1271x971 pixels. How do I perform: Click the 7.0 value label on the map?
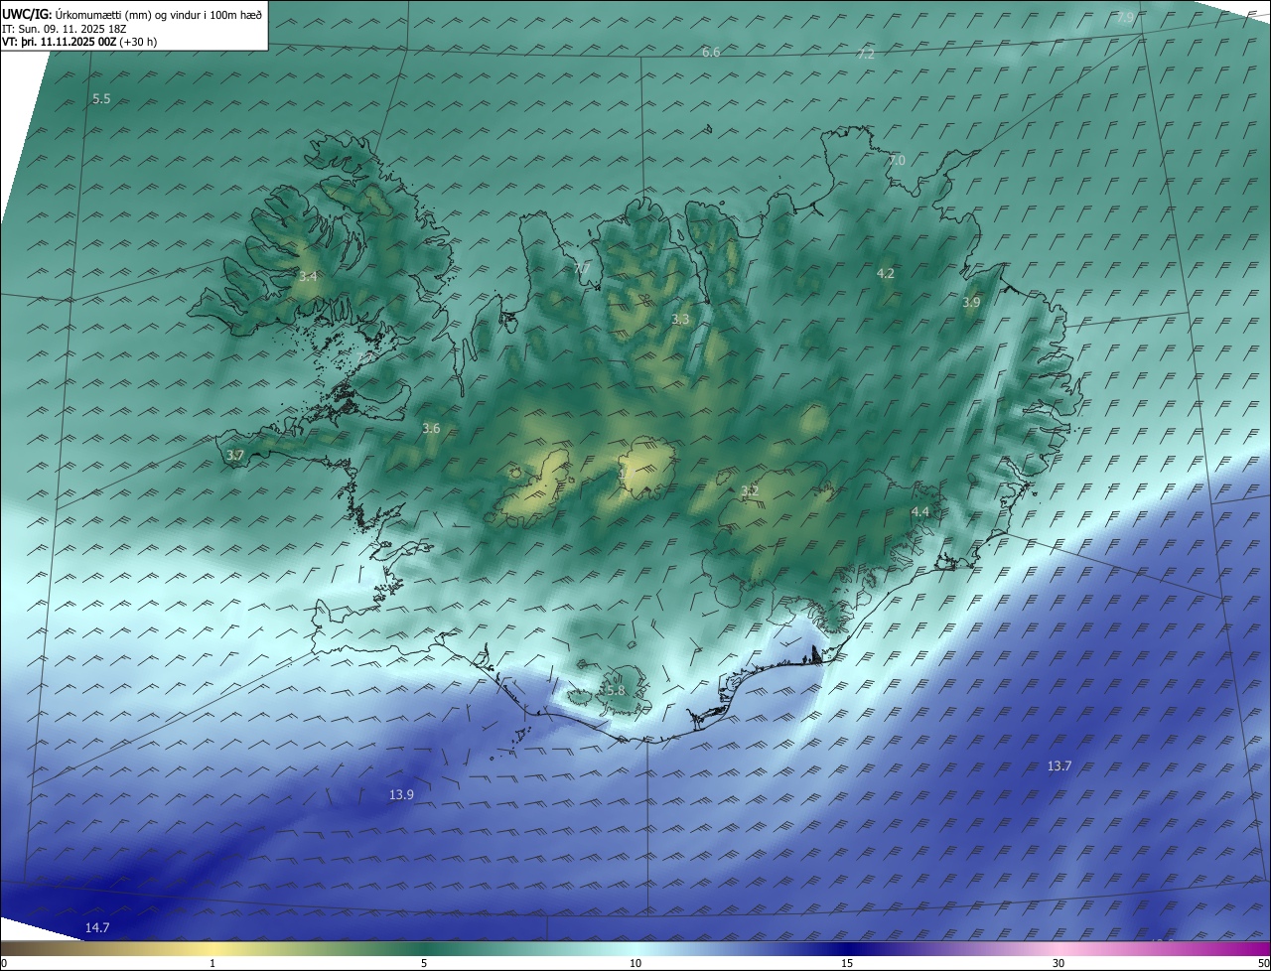(897, 160)
